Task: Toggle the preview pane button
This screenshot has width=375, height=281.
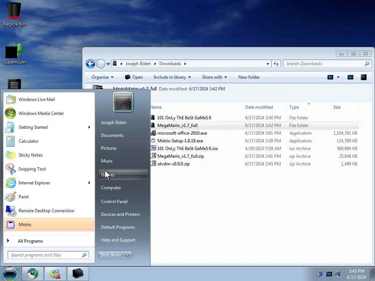Action: [x=350, y=77]
